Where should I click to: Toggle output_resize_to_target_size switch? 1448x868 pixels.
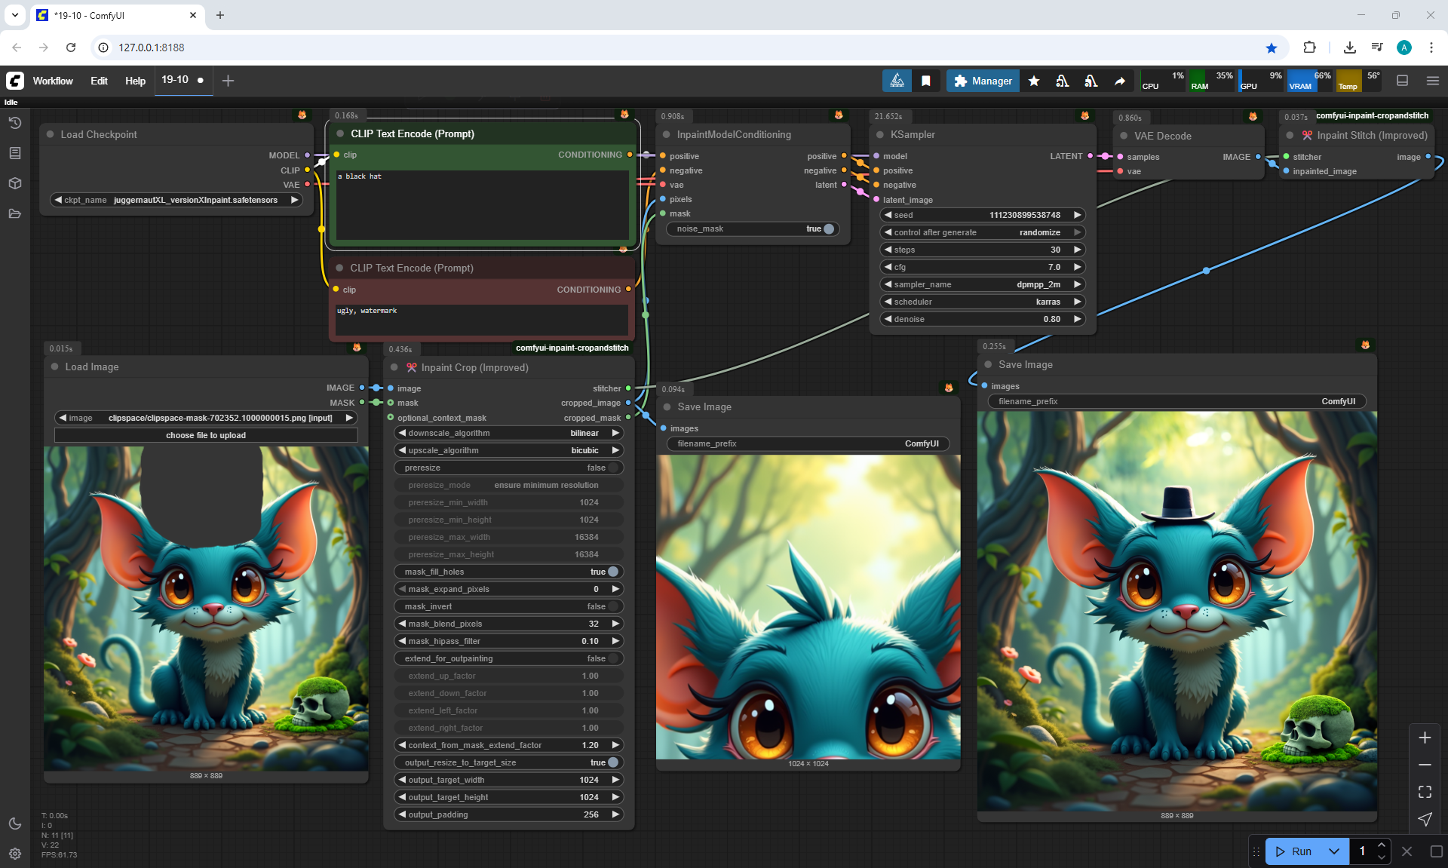[612, 762]
